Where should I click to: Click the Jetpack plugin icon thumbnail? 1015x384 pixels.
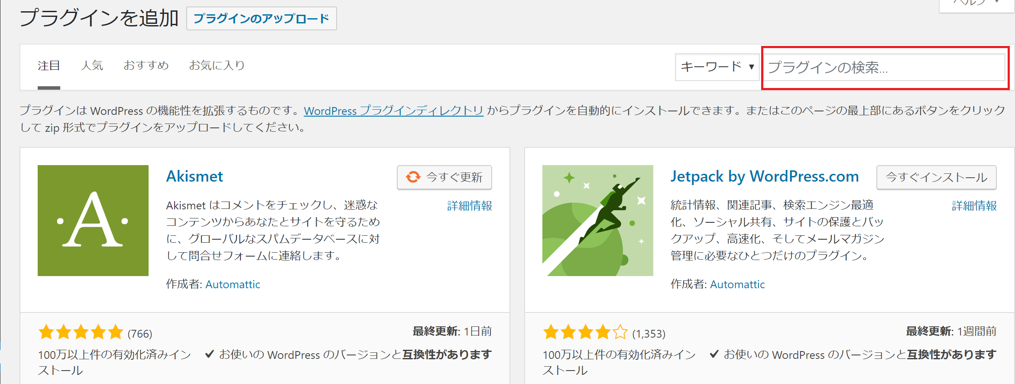(598, 221)
